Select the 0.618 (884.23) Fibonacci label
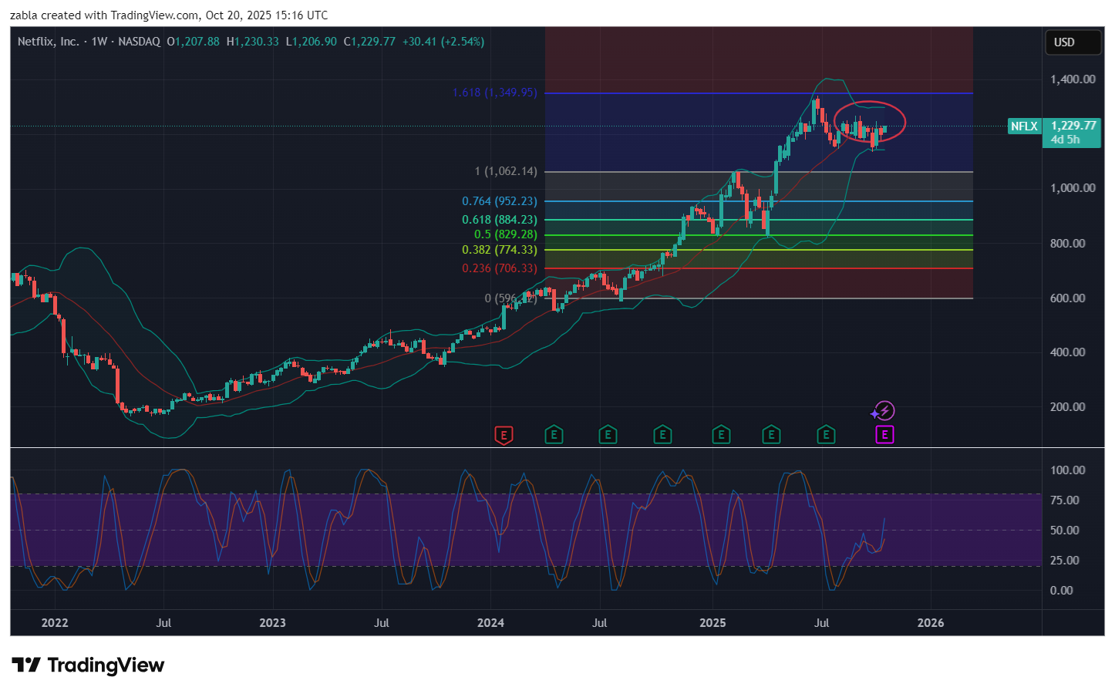The height and width of the screenshot is (694, 1115). coord(499,220)
